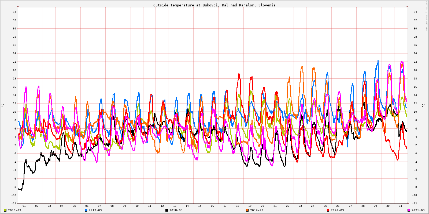Click the left °C axis unit label
This screenshot has width=429, height=214.
pyautogui.click(x=3, y=105)
